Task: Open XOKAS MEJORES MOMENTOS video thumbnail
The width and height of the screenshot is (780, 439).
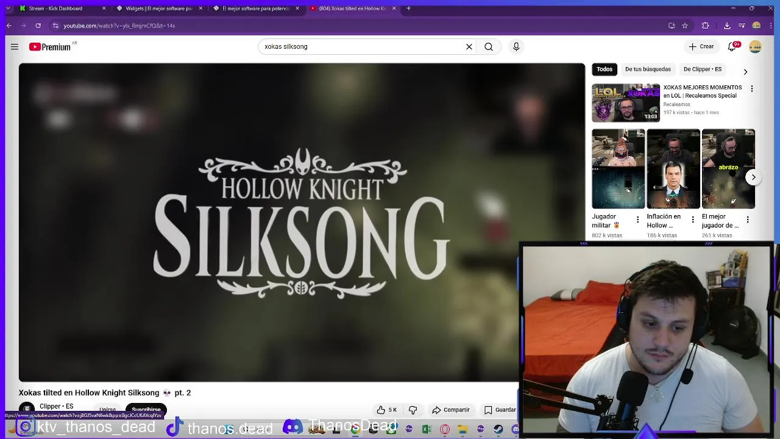Action: tap(626, 103)
